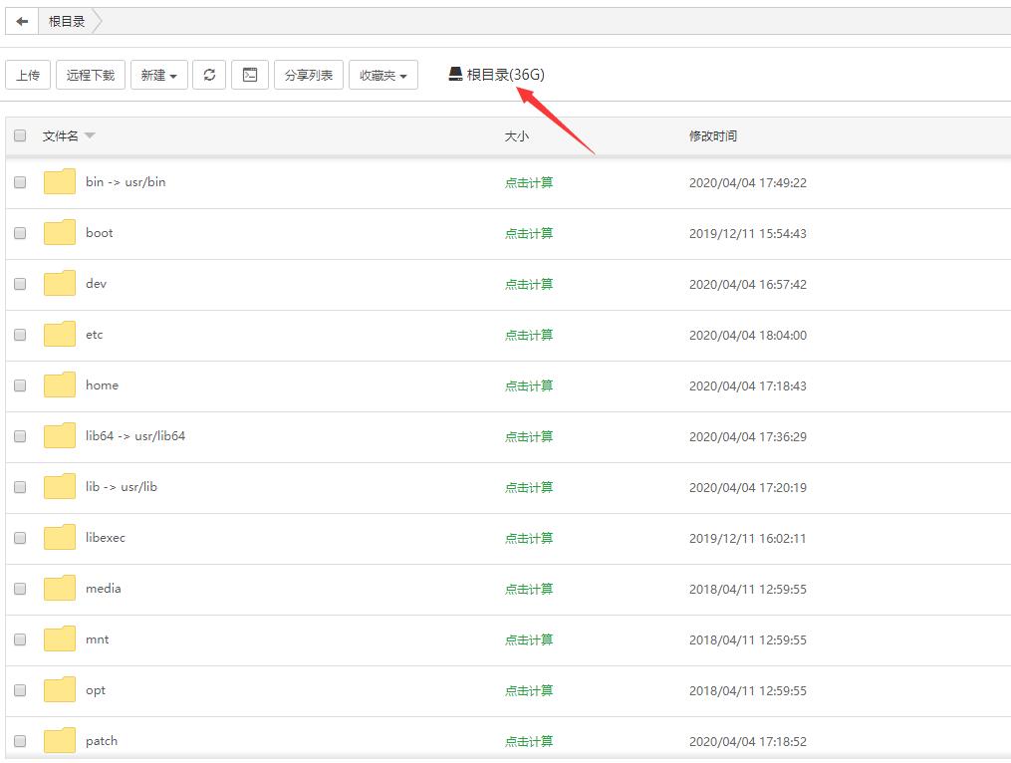Open the patch folder name

pos(102,740)
